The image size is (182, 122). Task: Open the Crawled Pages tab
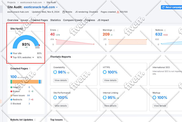39,20
